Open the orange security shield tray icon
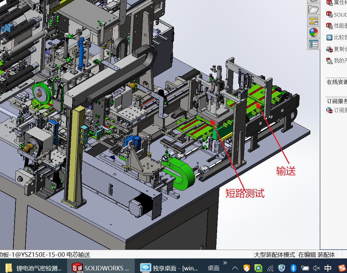Image resolution: width=347 pixels, height=273 pixels. pos(246,268)
